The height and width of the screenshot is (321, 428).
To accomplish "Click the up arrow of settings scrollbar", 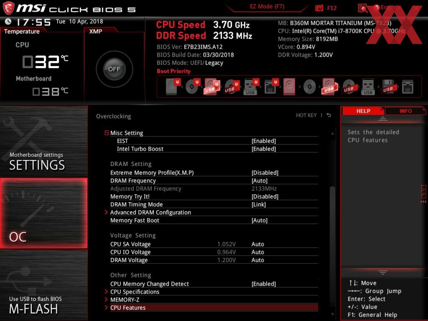I will click(x=332, y=133).
